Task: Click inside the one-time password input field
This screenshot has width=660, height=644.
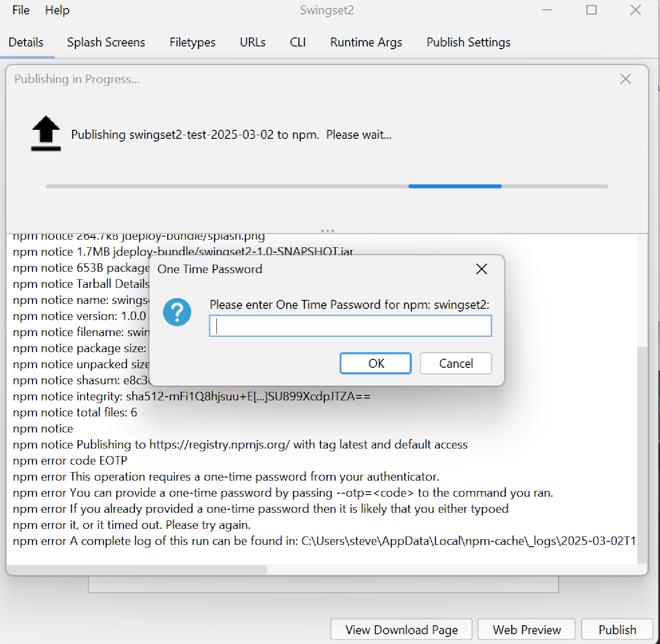Action: (349, 326)
